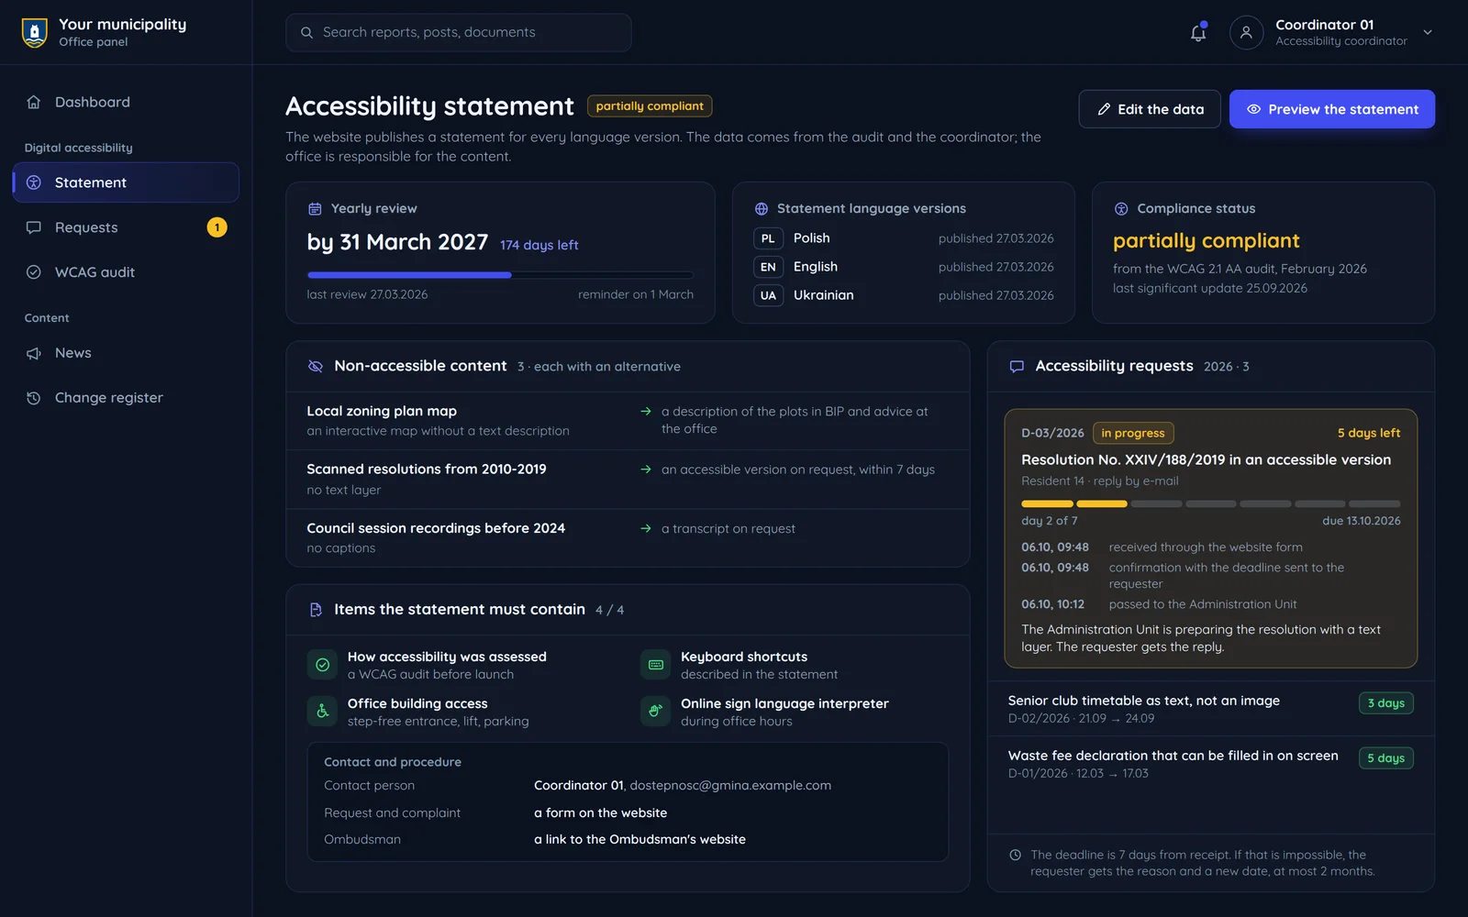The width and height of the screenshot is (1468, 917).
Task: Click the Requests badge showing 1
Action: coord(217,227)
